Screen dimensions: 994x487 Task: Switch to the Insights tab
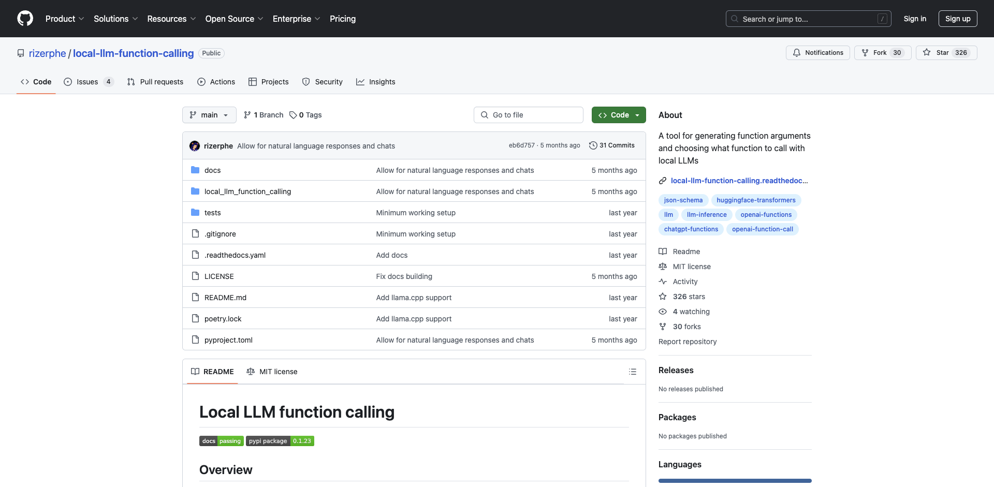click(376, 82)
